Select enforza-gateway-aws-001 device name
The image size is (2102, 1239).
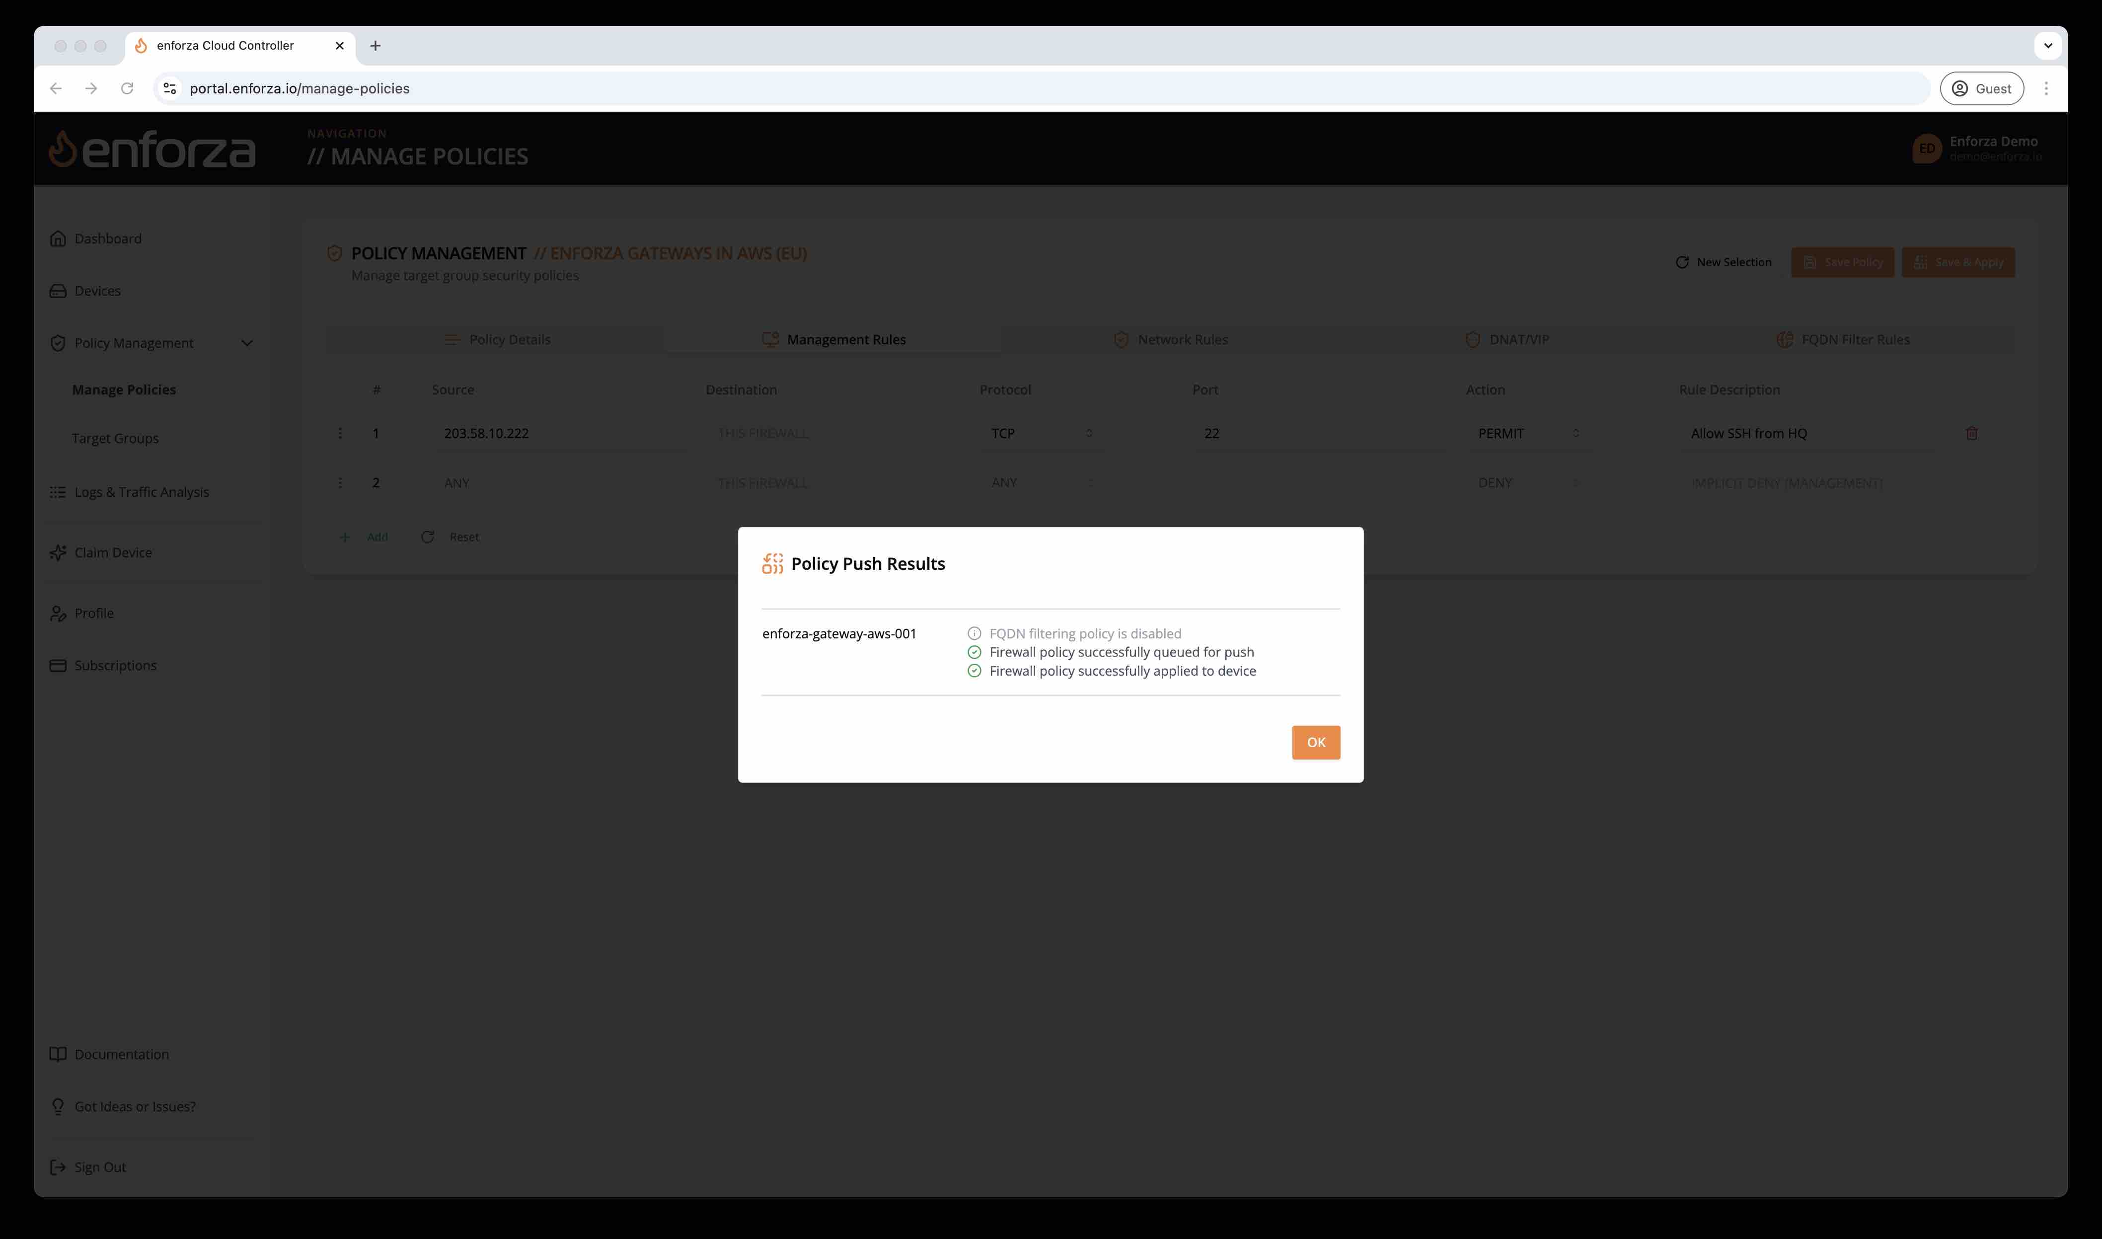[x=839, y=634]
